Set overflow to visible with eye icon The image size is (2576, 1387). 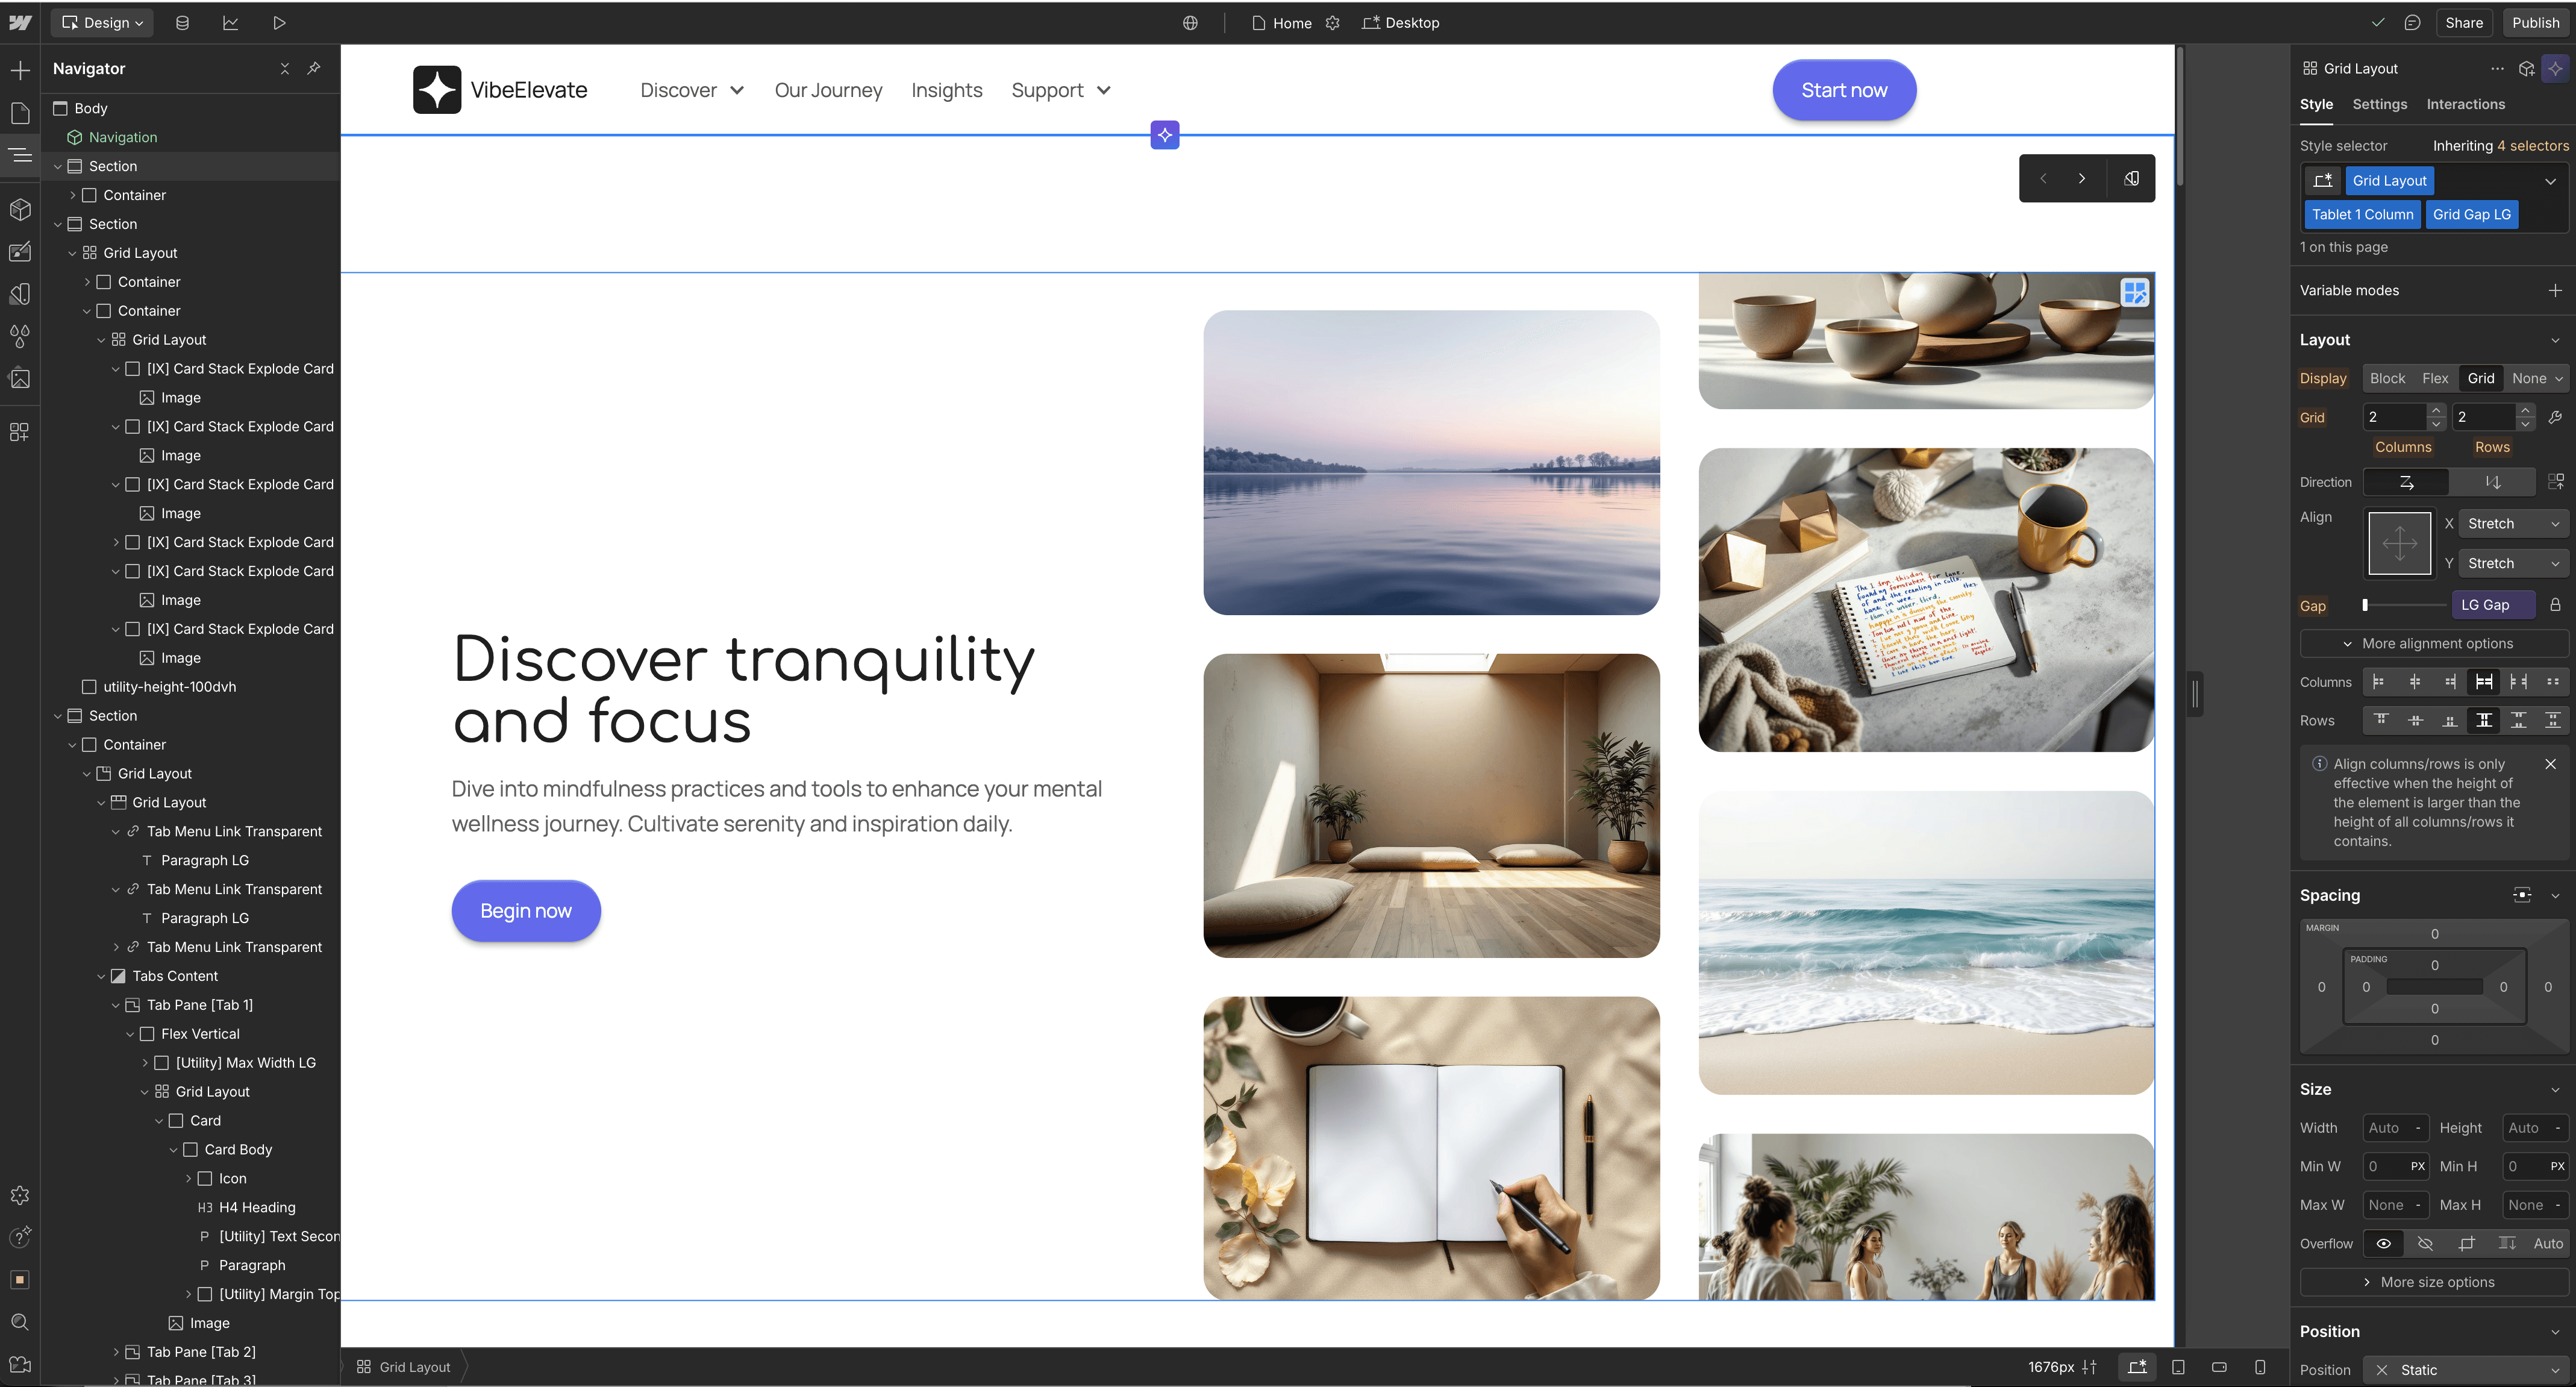(x=2384, y=1244)
